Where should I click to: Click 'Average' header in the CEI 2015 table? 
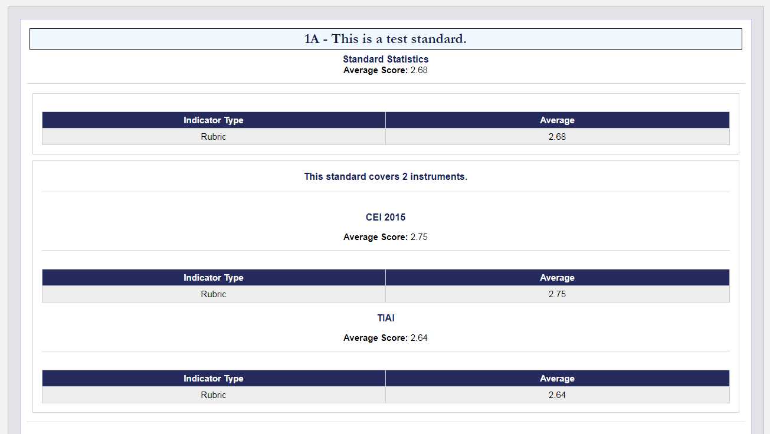557,278
